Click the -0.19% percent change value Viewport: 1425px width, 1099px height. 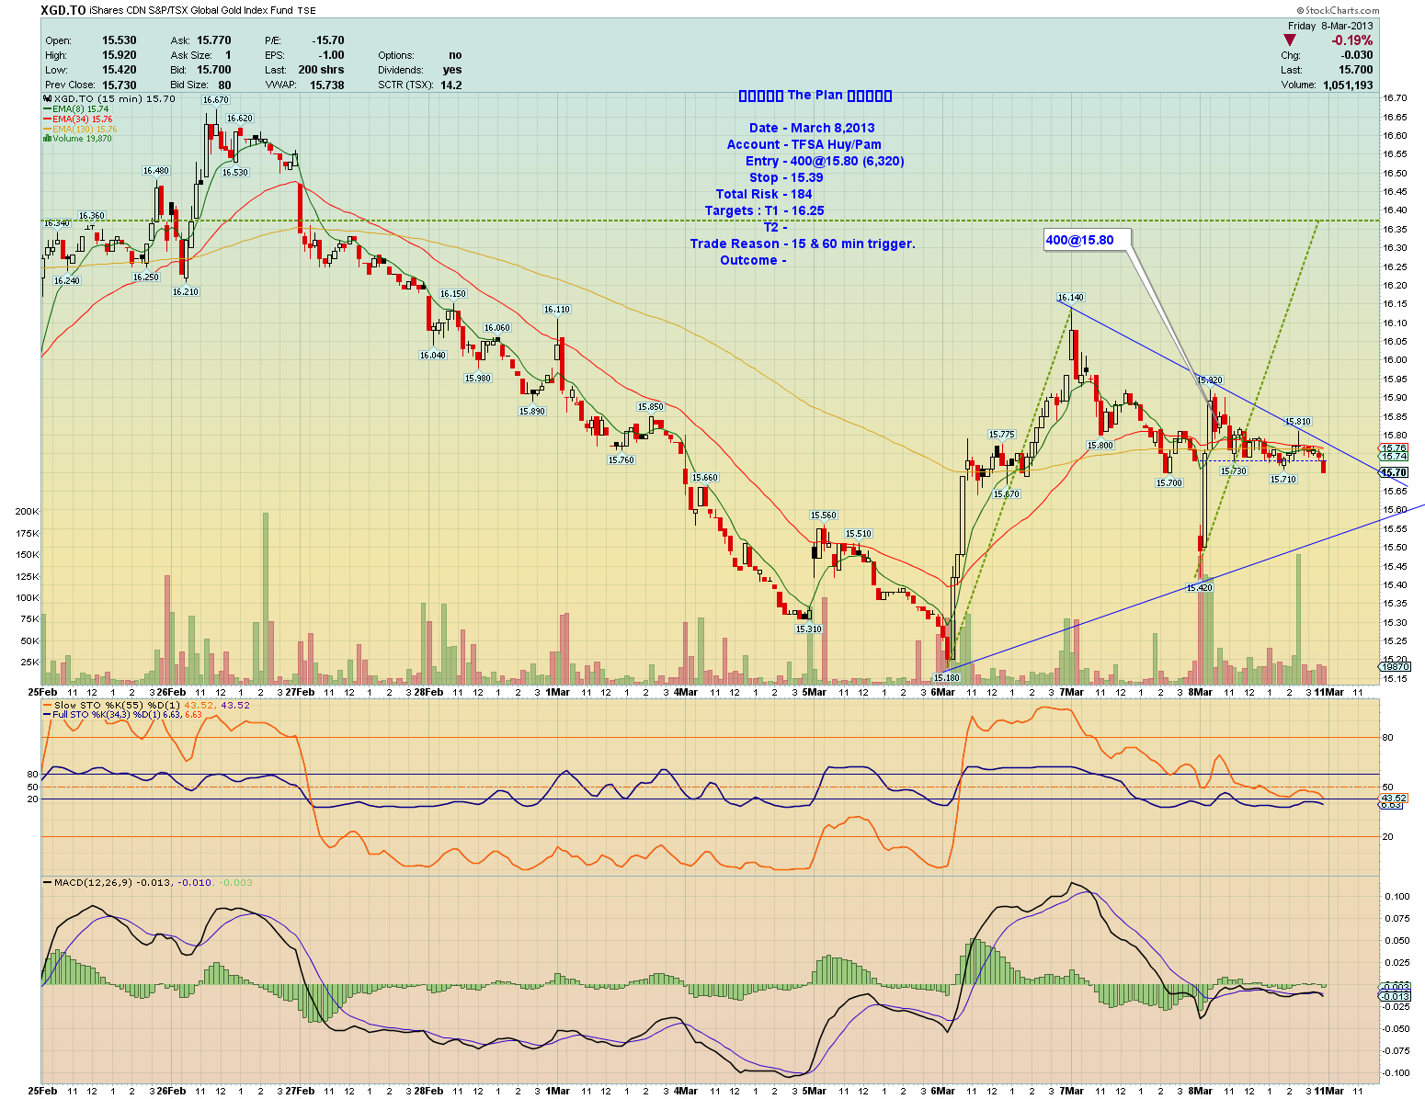(x=1352, y=40)
